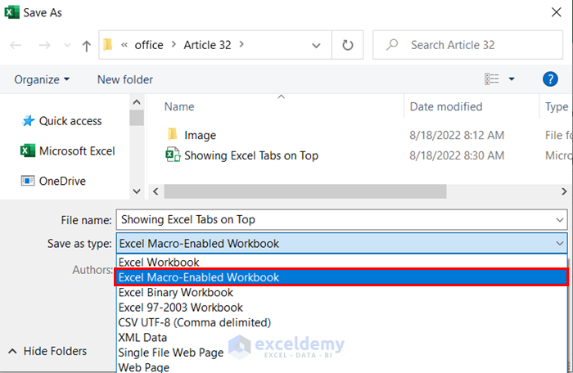
Task: Click the Image folder icon
Action: [x=173, y=134]
